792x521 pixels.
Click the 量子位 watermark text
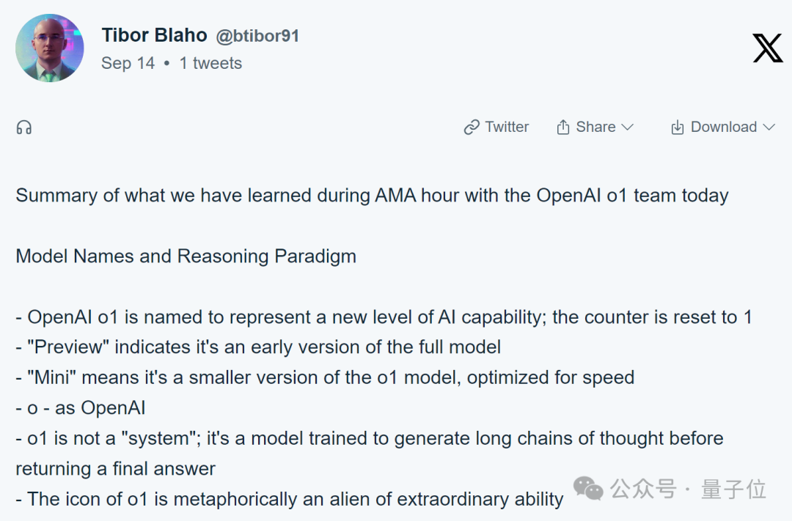coord(733,489)
